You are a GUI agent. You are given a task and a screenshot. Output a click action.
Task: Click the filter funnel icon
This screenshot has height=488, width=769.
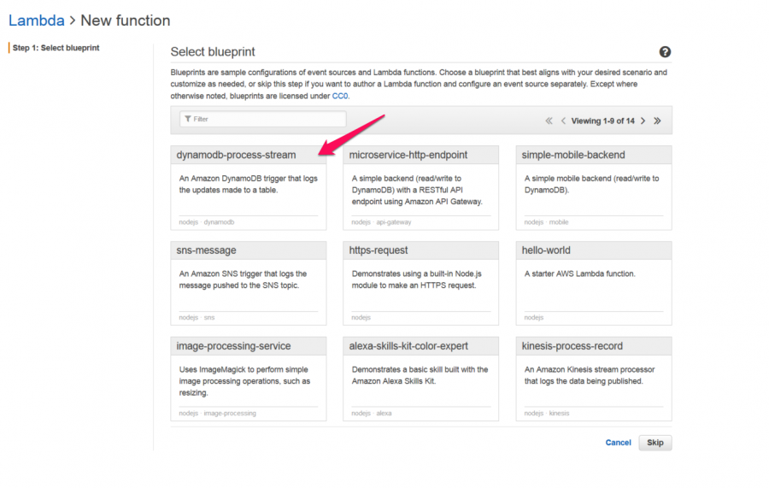(x=188, y=119)
